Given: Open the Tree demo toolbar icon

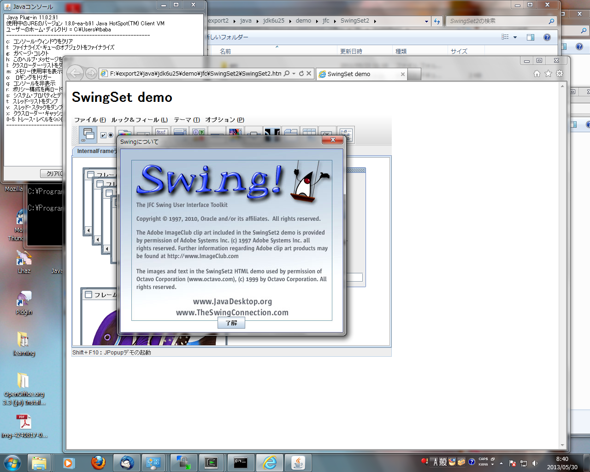Looking at the screenshot, I should pyautogui.click(x=346, y=134).
